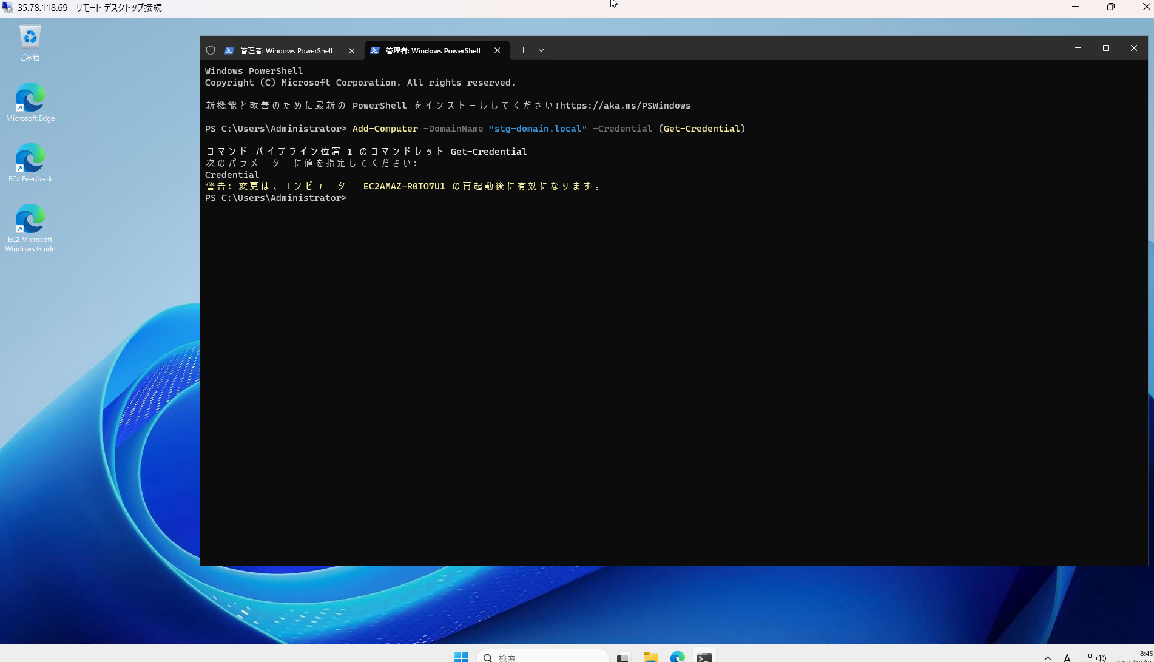Launch the EC2 Feedback desktop shortcut
Image resolution: width=1154 pixels, height=662 pixels.
click(x=30, y=158)
